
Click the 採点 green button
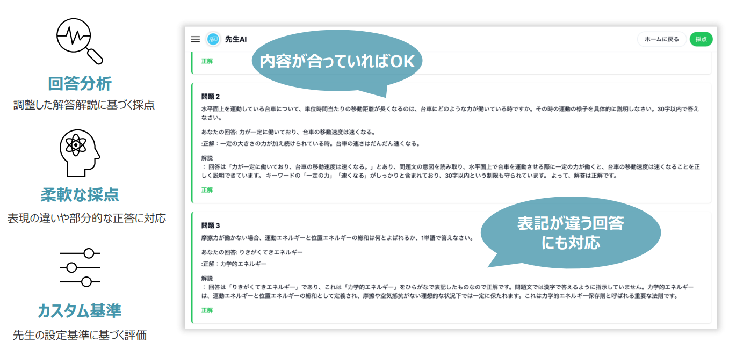[701, 39]
